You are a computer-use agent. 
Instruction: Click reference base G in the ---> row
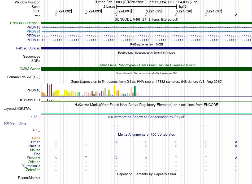tap(56, 15)
